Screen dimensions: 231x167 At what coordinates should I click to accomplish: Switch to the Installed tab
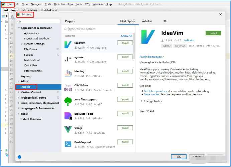147,21
